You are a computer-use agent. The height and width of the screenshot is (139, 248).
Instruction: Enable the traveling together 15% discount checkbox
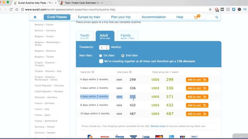point(101,61)
